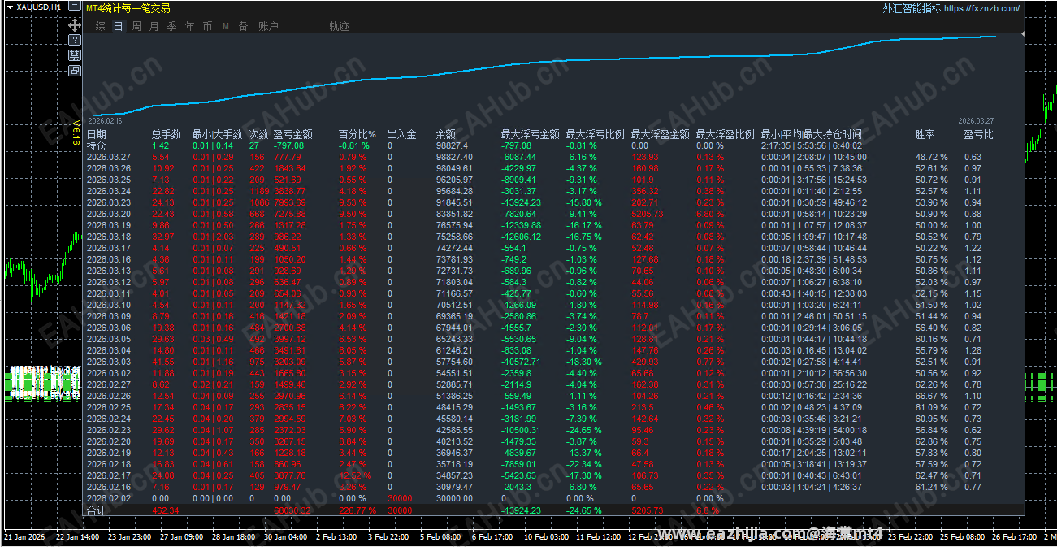Click the 盈亏金额 column header

pyautogui.click(x=293, y=134)
